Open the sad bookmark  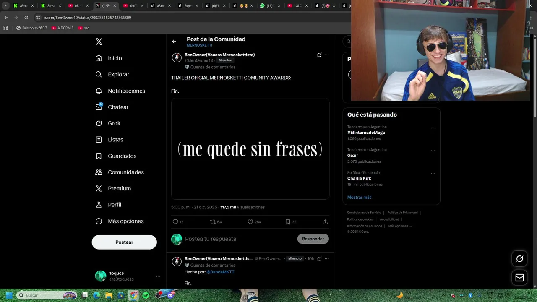point(83,28)
